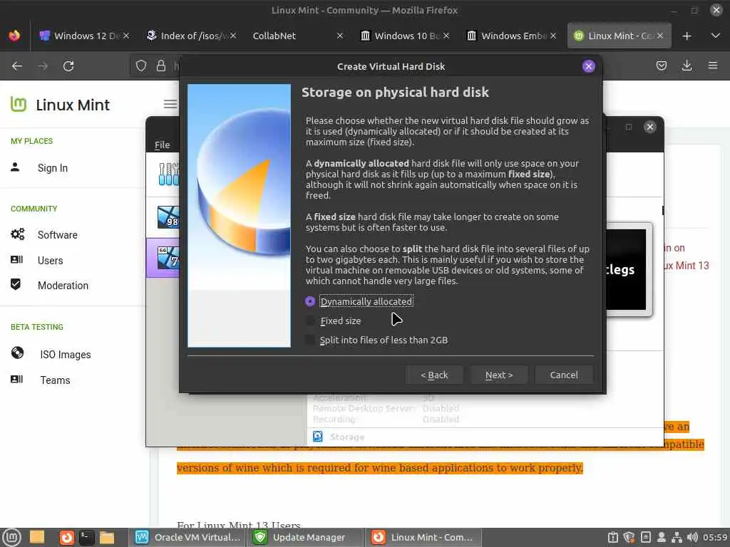Image resolution: width=730 pixels, height=547 pixels.
Task: Click the ISO Images disc icon
Action: tap(17, 353)
